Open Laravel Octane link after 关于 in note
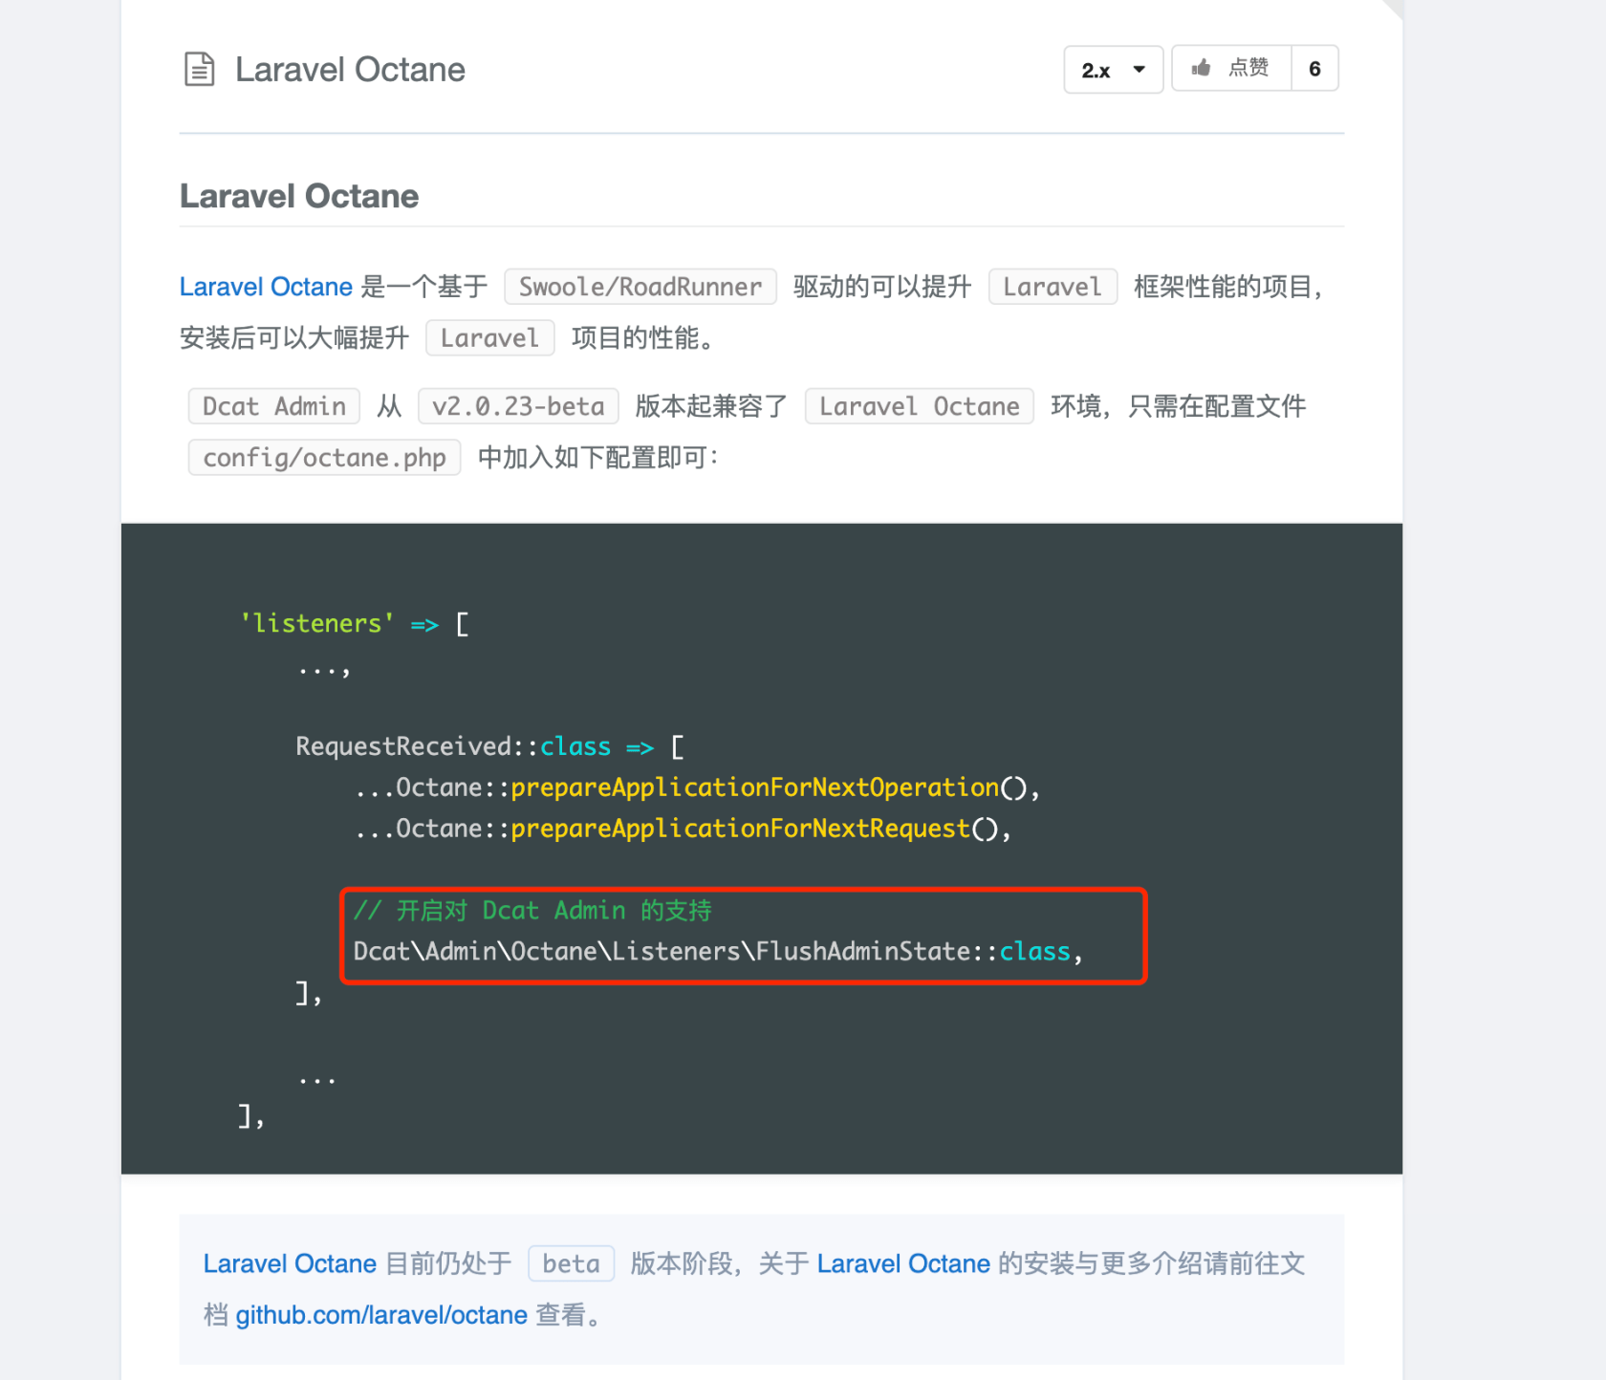Screen dimensions: 1606x1380 pos(903,1263)
